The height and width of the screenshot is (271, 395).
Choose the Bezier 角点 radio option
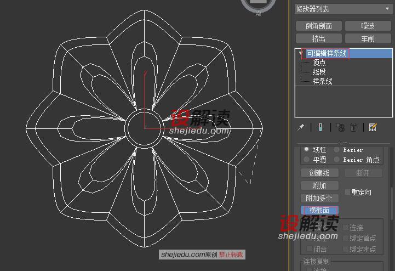(x=336, y=160)
